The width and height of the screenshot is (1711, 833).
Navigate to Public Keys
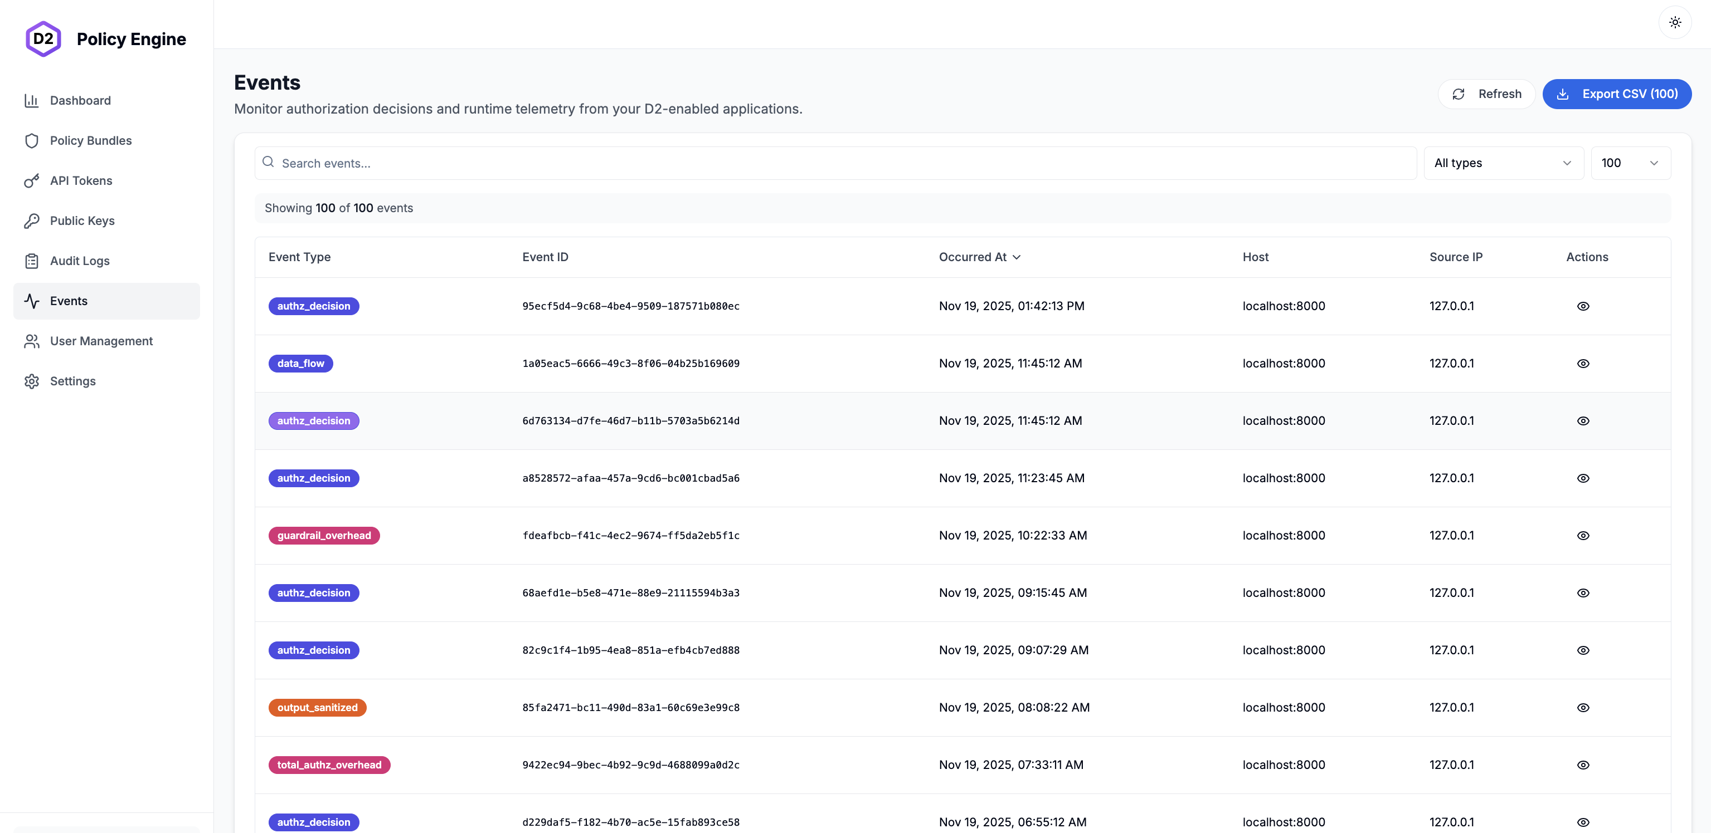[82, 220]
